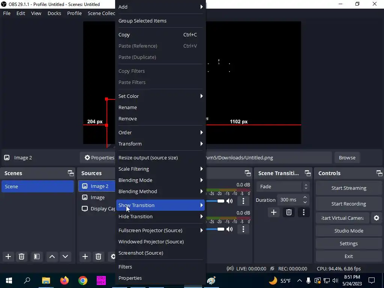Screen dimensions: 384x288
Task: Open Properties button in source toolbar
Action: (x=98, y=158)
